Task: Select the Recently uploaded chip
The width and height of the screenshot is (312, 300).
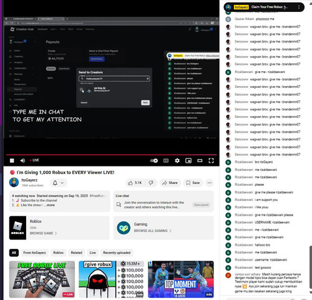Action: coord(117,253)
